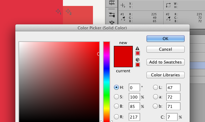Screen dimensions: 205x122
Task: Click the Add to Swatches button
Action: pyautogui.click(x=166, y=62)
